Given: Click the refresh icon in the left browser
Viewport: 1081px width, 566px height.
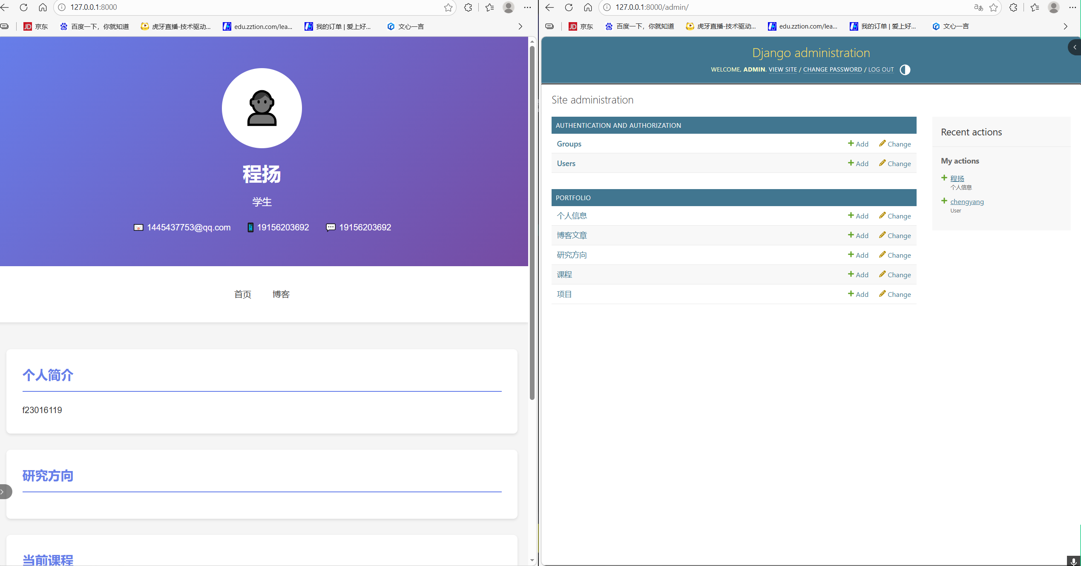Looking at the screenshot, I should click(x=24, y=7).
